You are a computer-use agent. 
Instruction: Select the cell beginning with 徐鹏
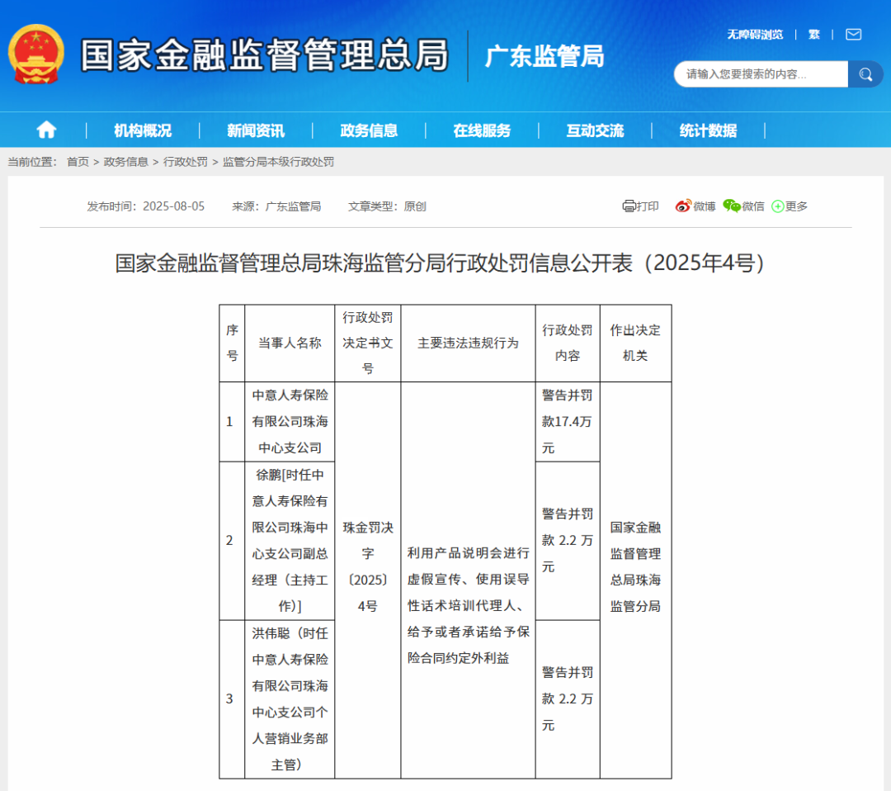coord(290,540)
